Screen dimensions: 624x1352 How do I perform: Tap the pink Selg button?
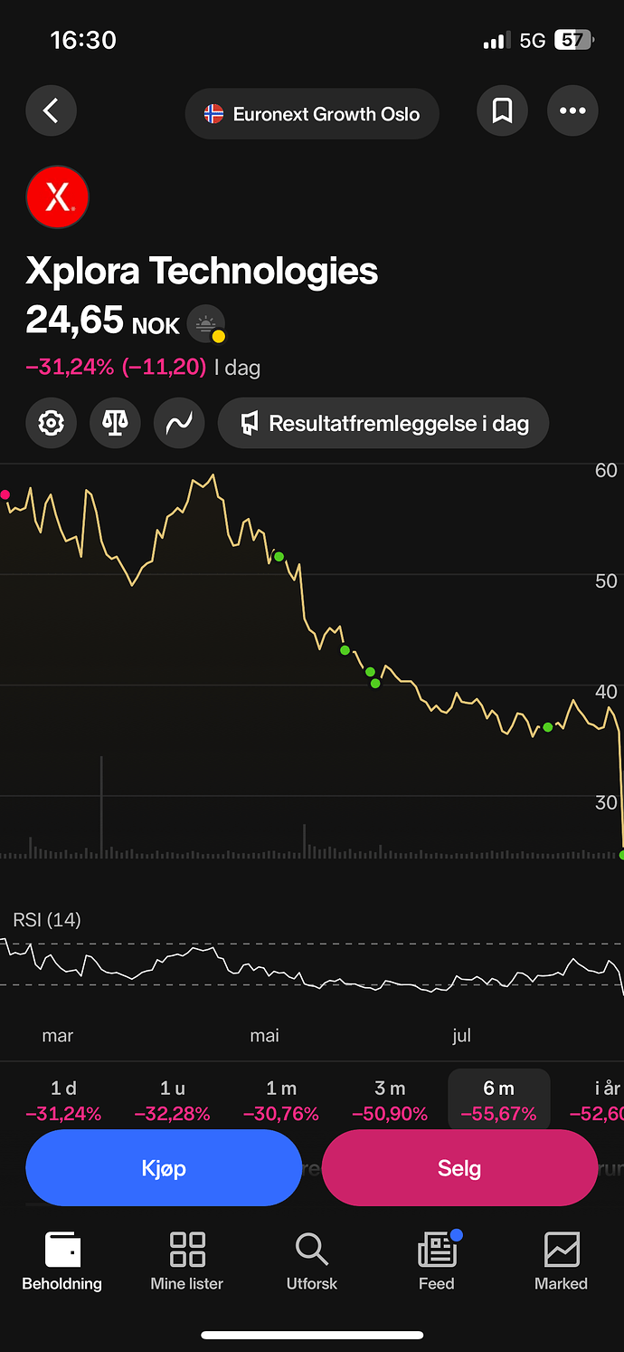[459, 1168]
